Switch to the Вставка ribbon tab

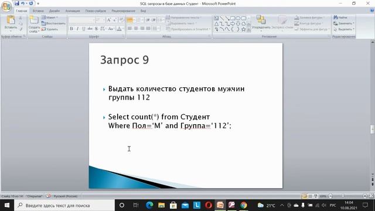pyautogui.click(x=38, y=11)
